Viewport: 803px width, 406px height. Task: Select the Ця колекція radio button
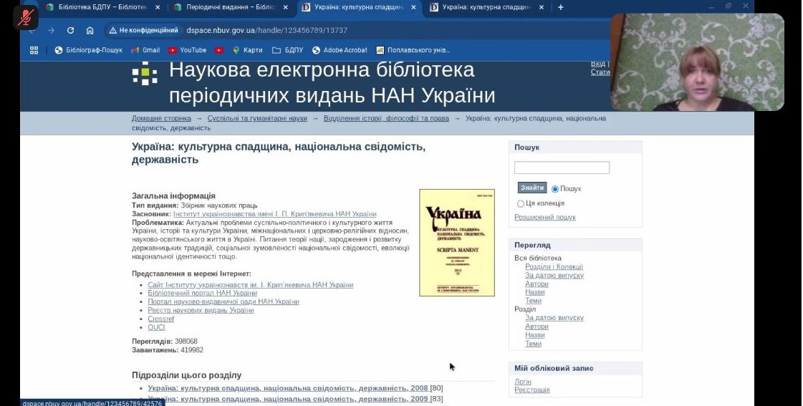tap(521, 203)
